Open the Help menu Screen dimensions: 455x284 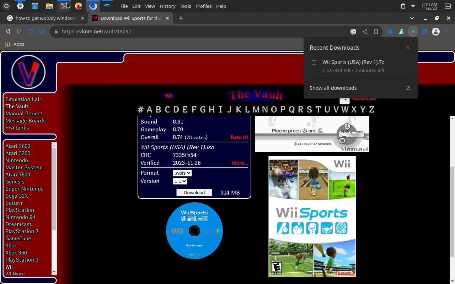coord(221,6)
